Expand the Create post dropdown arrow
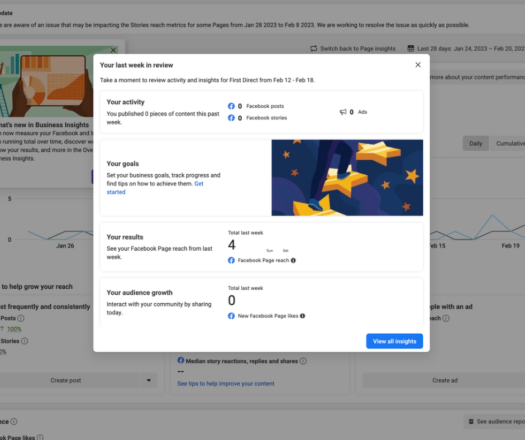Viewport: 525px width, 440px height. [149, 380]
